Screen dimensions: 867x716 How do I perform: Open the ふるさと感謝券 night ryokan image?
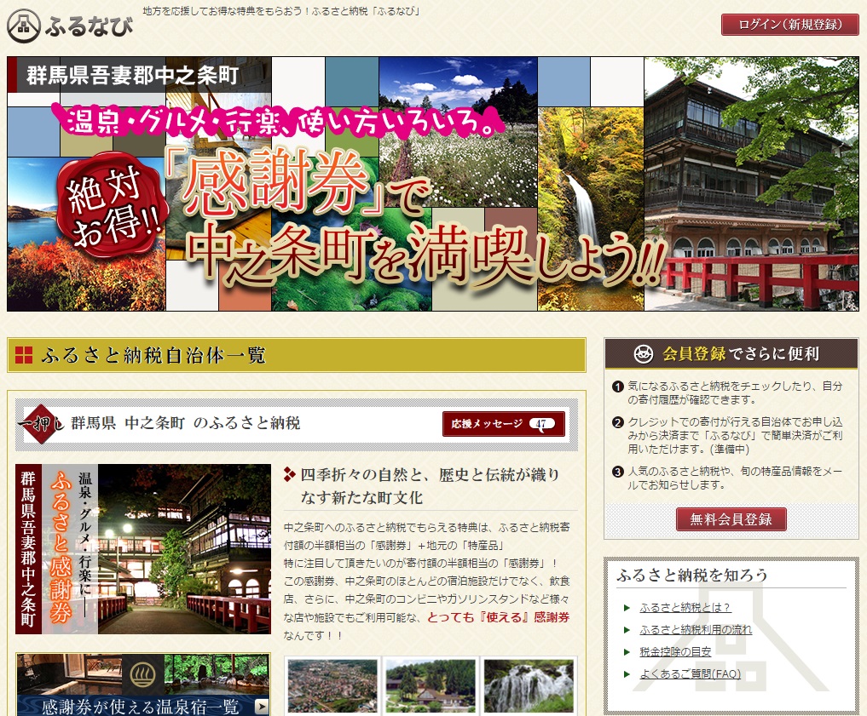pos(142,548)
